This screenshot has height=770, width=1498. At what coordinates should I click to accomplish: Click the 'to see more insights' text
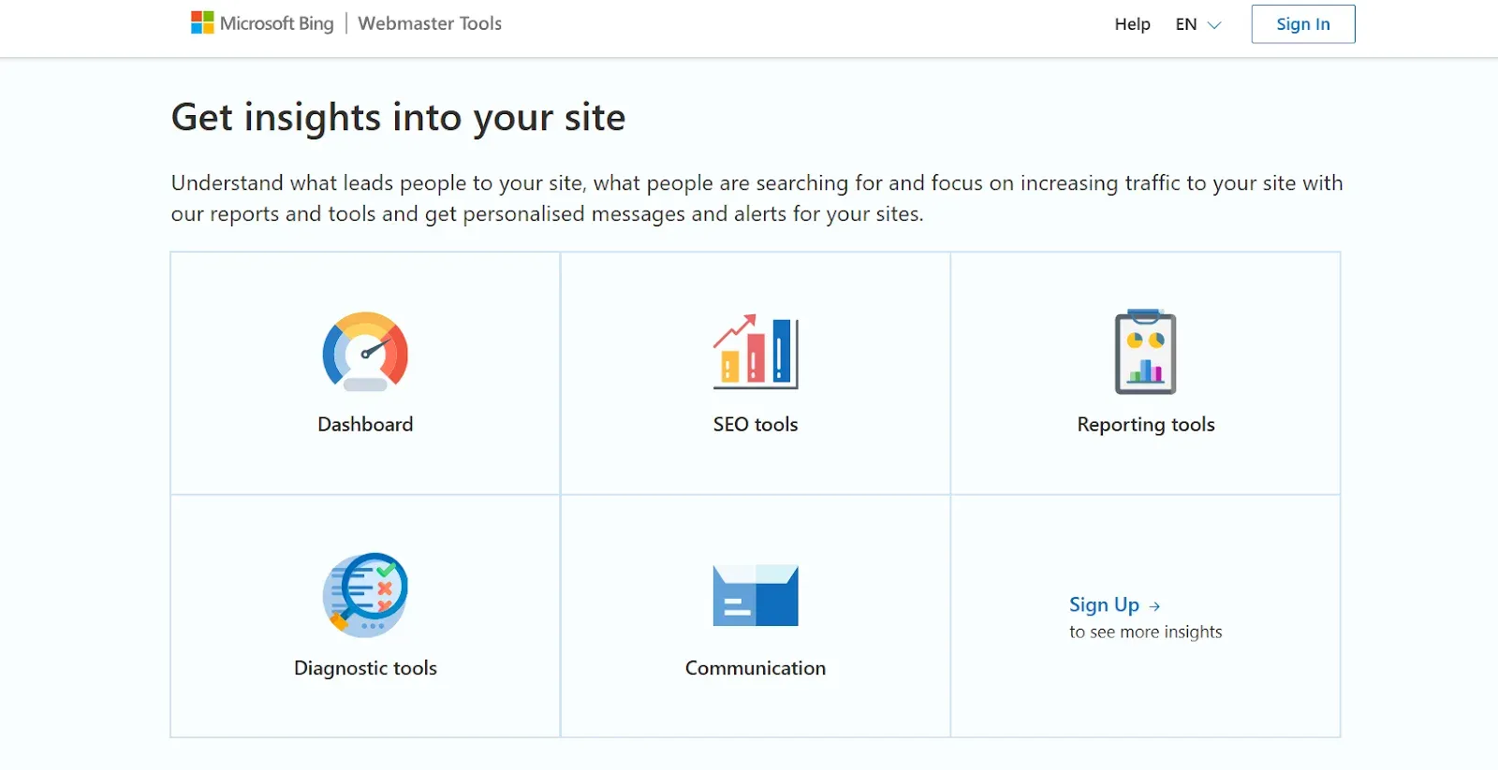(x=1146, y=632)
